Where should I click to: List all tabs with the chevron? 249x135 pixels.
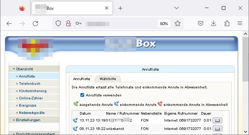[177, 8]
